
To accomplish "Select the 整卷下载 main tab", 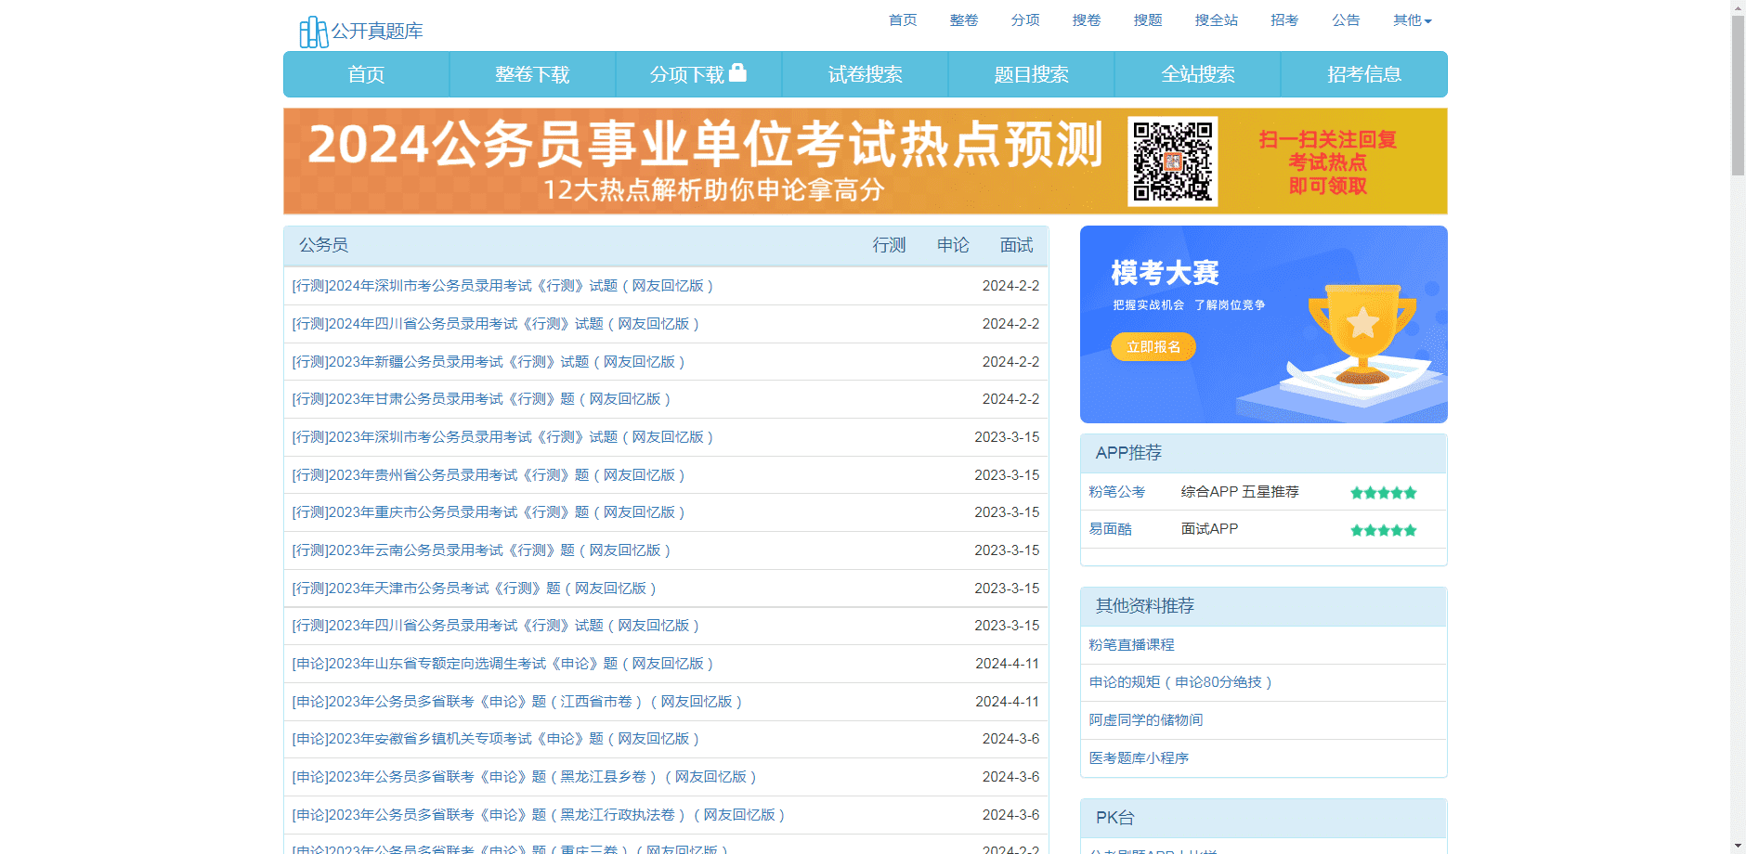I will (532, 74).
